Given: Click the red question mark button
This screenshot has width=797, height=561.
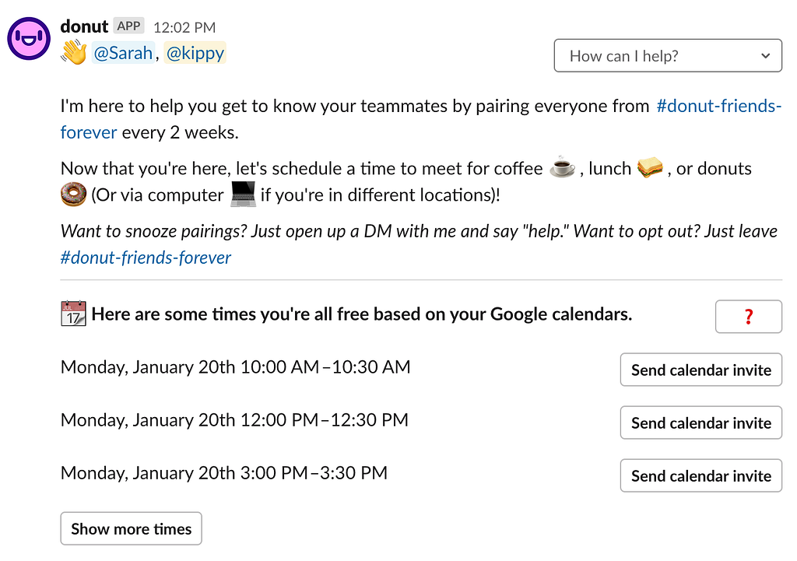Looking at the screenshot, I should tap(748, 317).
